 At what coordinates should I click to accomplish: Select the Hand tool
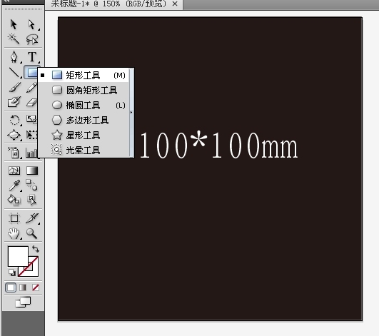coord(14,233)
